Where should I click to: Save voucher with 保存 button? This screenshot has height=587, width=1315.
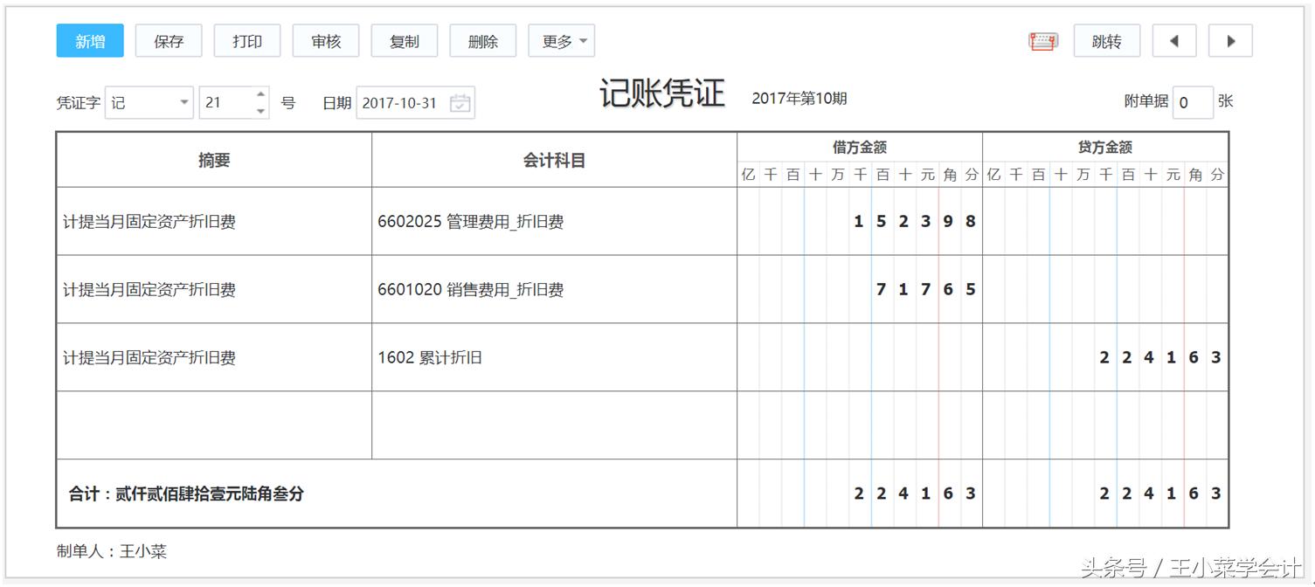coord(169,41)
